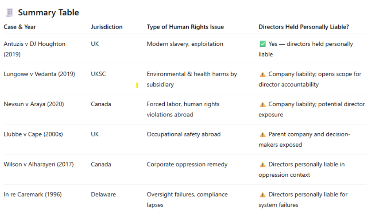Click the Case & Year column header
This screenshot has height=216, width=369.
20,27
